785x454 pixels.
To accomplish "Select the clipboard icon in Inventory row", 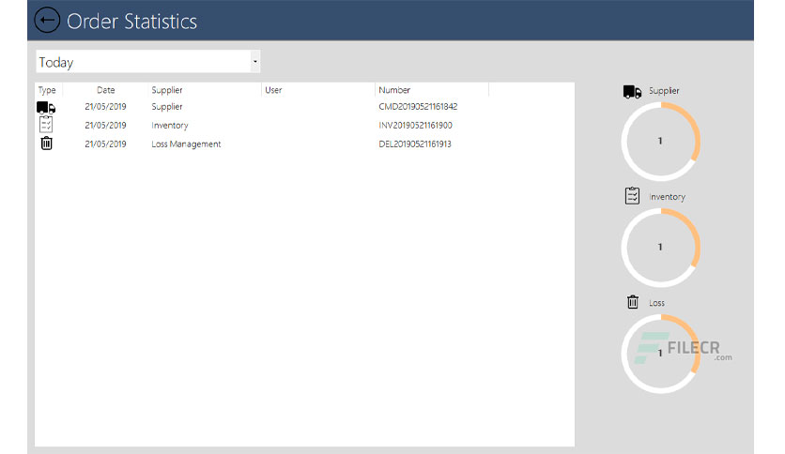I will point(46,125).
